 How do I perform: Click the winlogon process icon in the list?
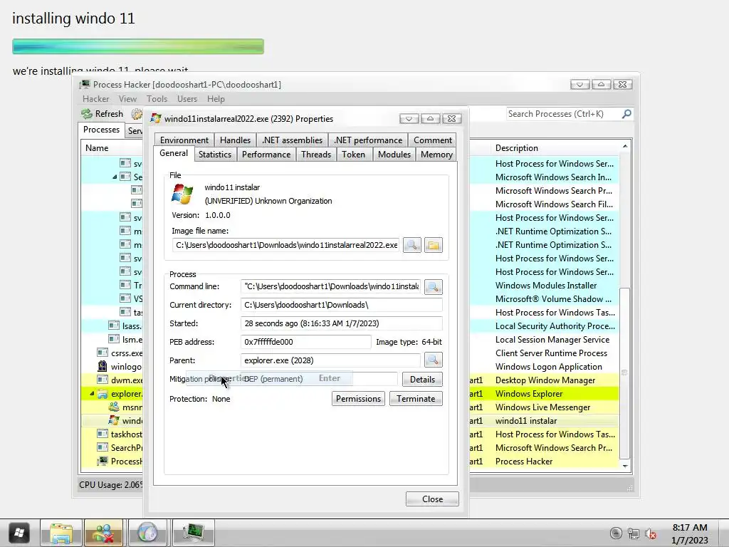pyautogui.click(x=103, y=366)
